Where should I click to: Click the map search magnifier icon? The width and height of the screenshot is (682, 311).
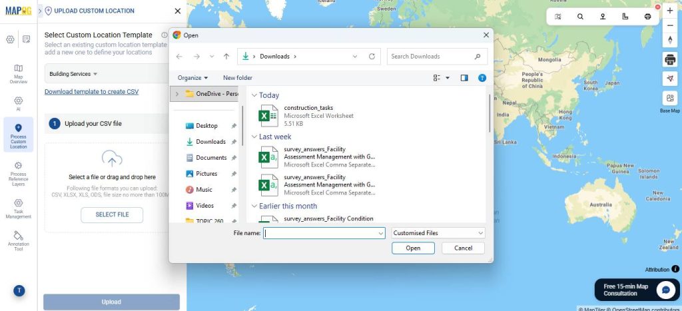pos(580,17)
